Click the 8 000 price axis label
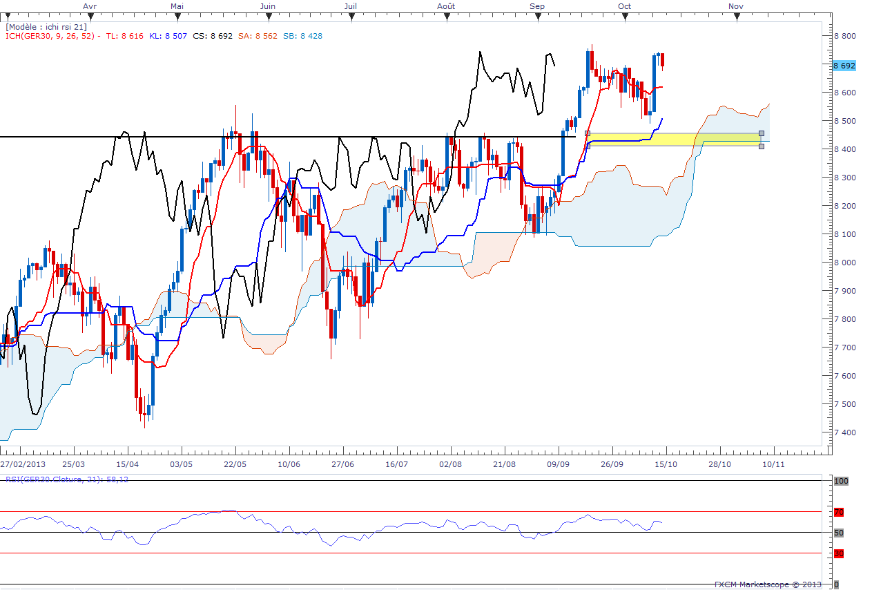 tap(845, 263)
